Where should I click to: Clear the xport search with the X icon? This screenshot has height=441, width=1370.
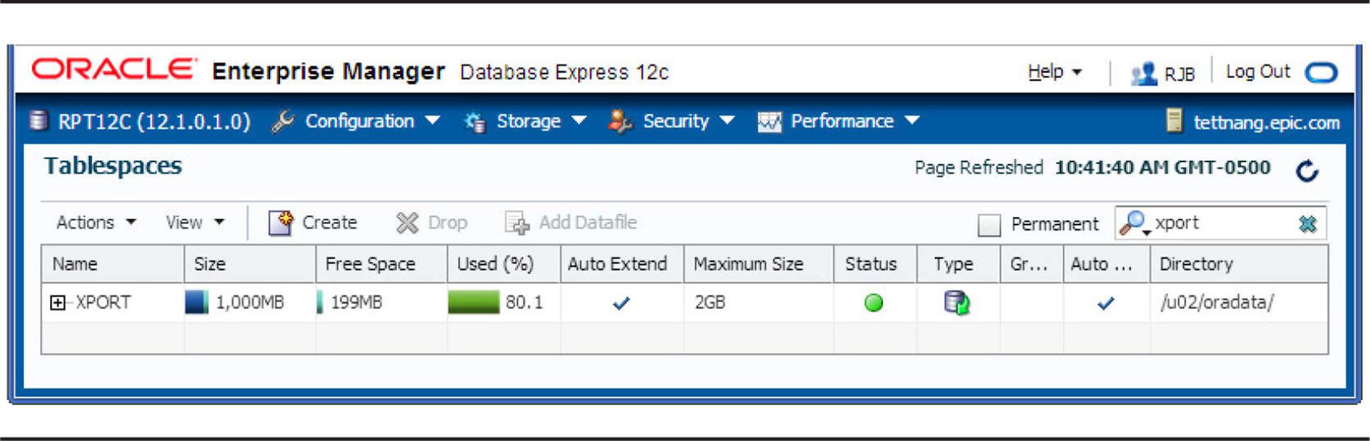click(1308, 224)
